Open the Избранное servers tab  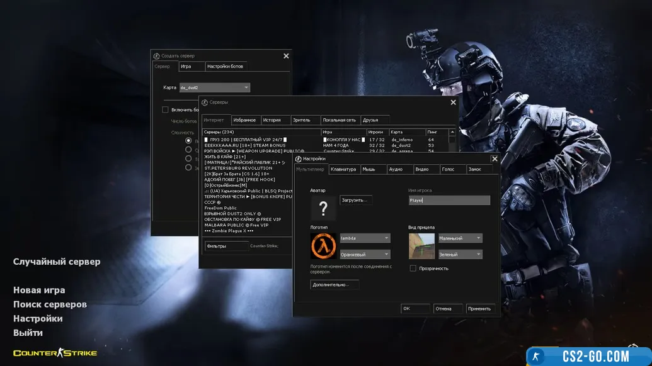coord(244,120)
